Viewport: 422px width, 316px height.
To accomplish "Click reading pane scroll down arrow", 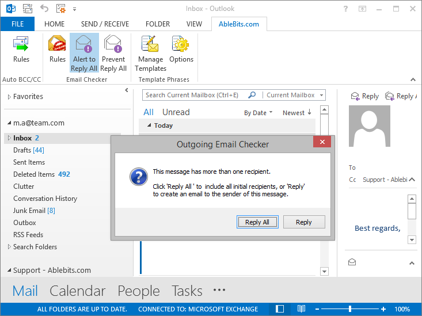I will point(412,239).
